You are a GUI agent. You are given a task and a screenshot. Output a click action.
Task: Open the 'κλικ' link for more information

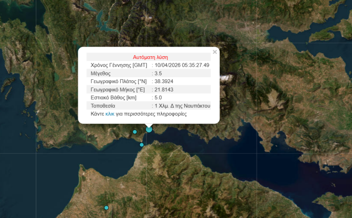[110, 114]
